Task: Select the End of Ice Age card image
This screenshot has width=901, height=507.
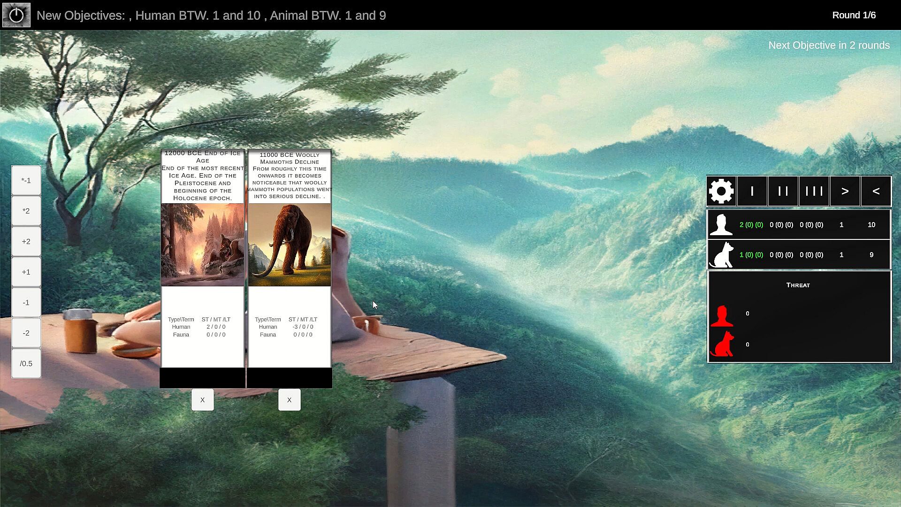Action: pyautogui.click(x=202, y=245)
